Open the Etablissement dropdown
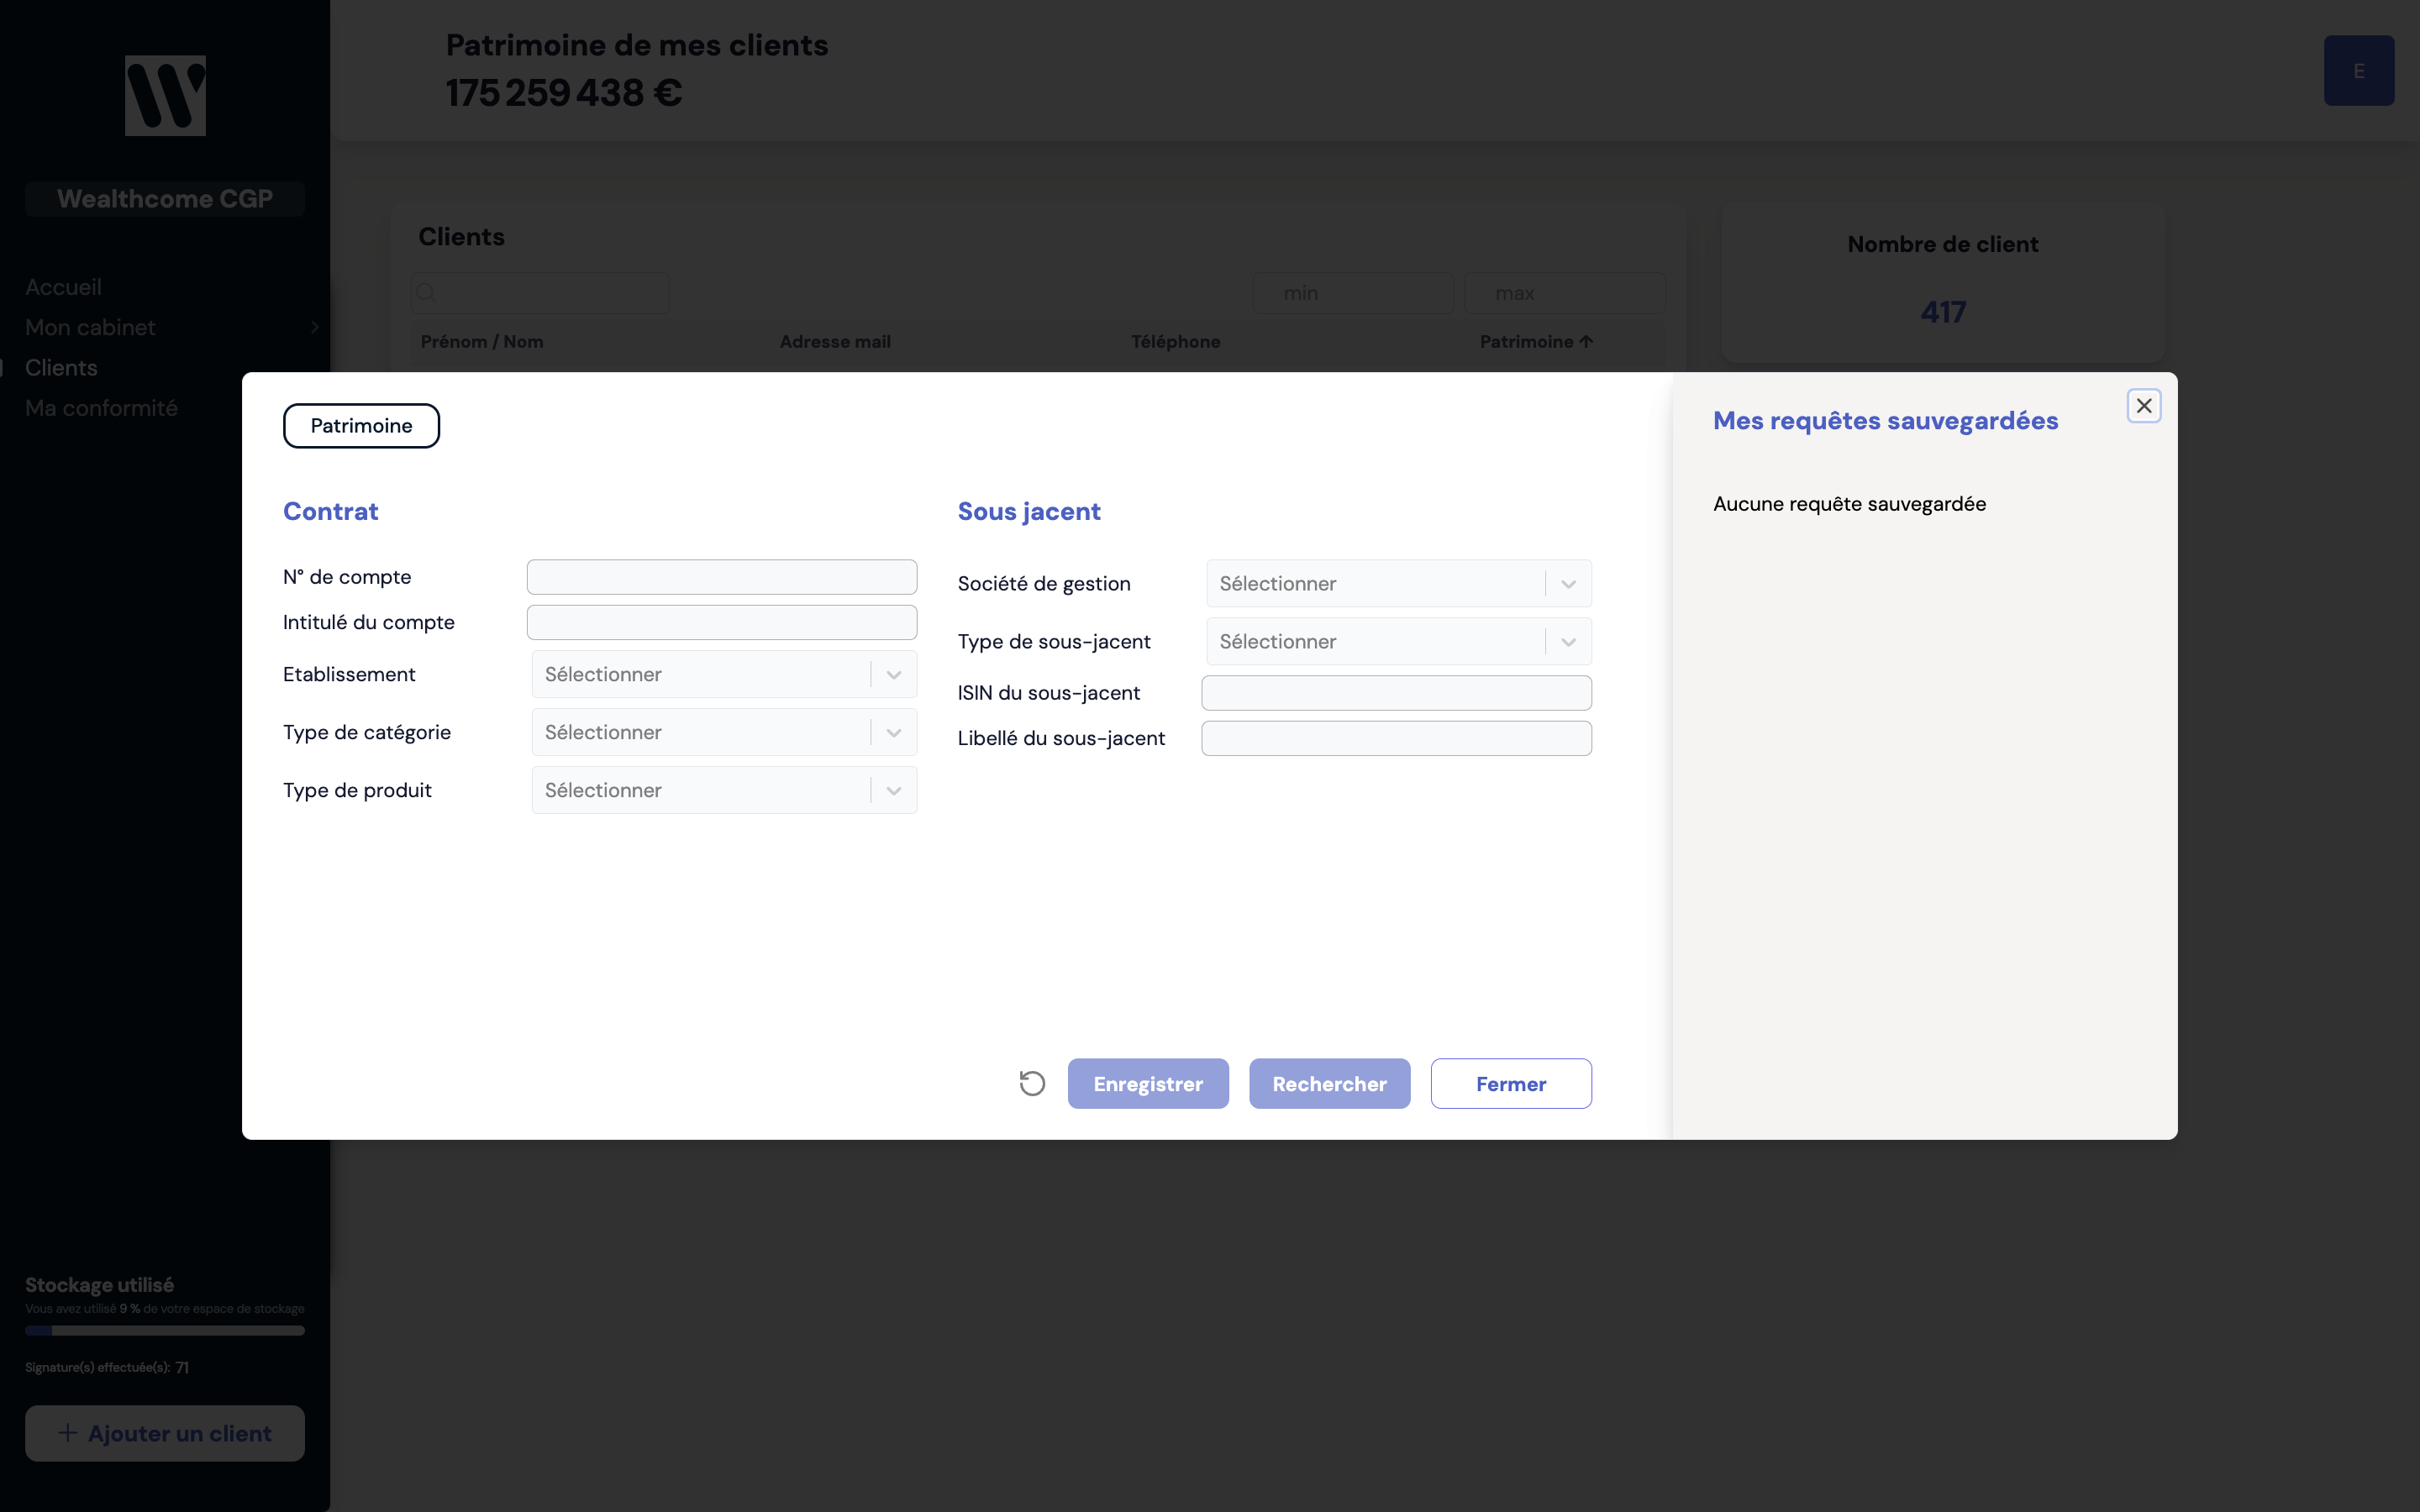This screenshot has width=2420, height=1512. click(x=724, y=674)
